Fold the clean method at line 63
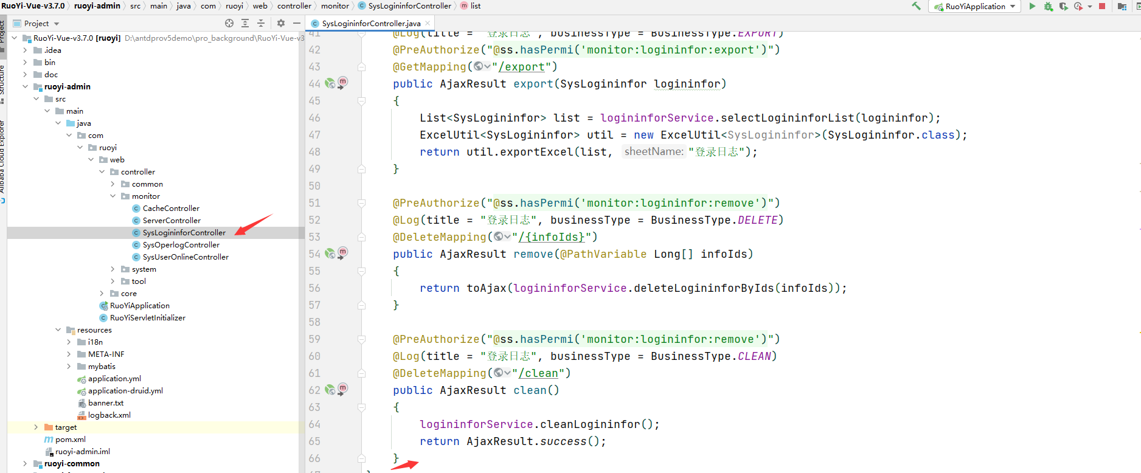Screen dimensions: 1141x473 point(362,407)
